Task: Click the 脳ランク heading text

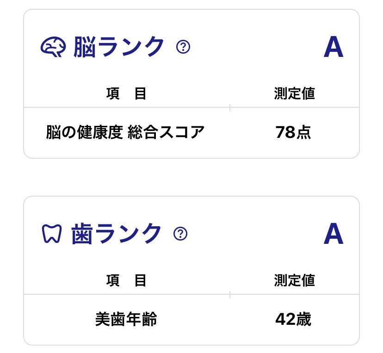Action: point(119,47)
